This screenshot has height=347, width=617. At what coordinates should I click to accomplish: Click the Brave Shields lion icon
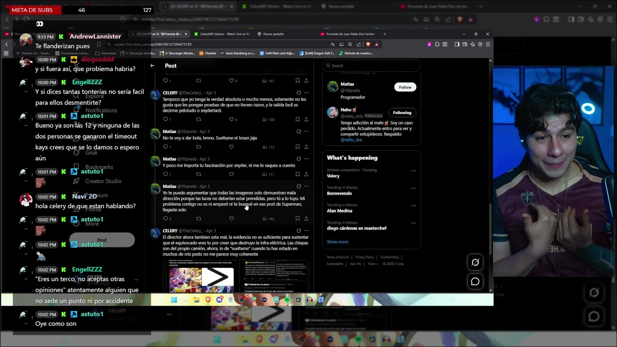pos(368,44)
